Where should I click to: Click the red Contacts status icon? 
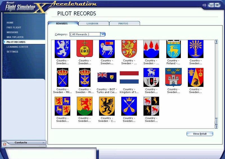[x=4, y=144]
